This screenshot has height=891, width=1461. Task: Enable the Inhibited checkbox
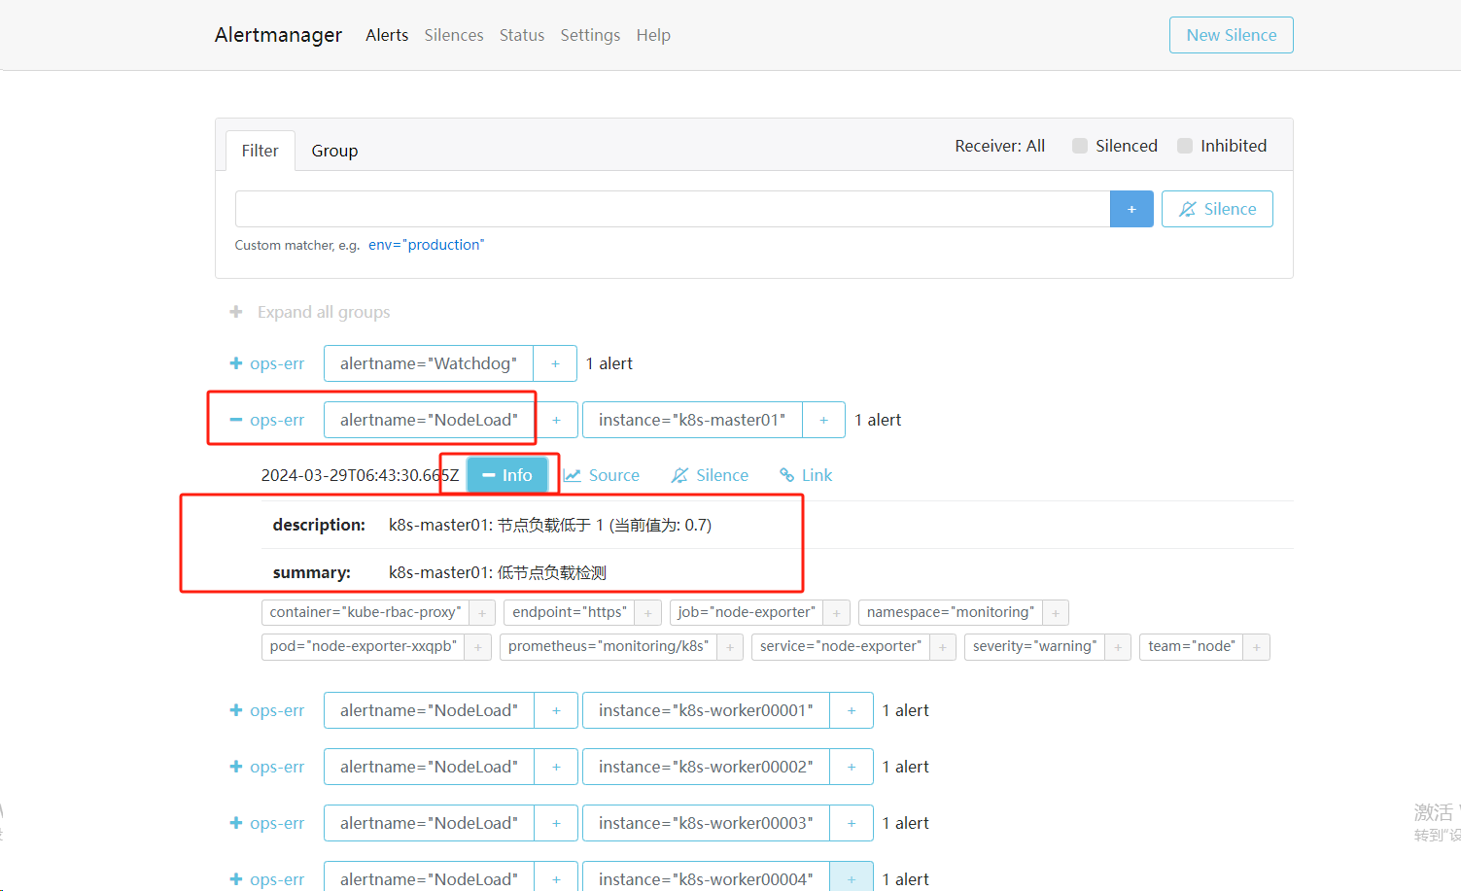tap(1185, 146)
